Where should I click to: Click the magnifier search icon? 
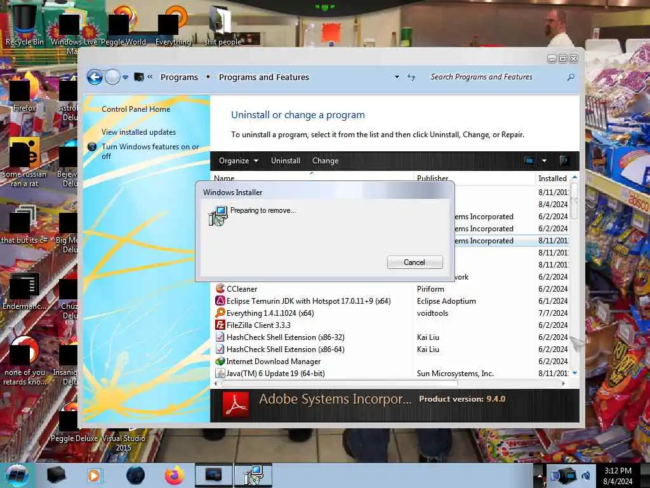571,77
